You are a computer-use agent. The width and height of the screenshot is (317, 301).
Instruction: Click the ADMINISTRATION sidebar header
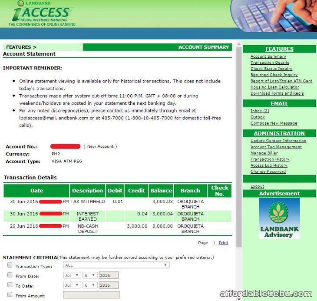(x=279, y=133)
